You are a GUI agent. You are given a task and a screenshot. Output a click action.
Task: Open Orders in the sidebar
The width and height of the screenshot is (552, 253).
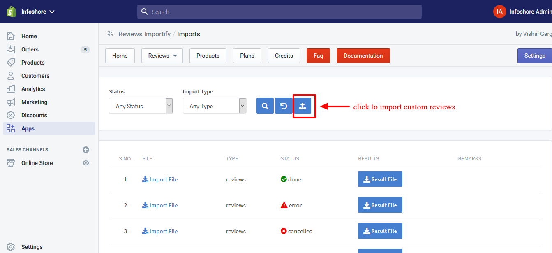pyautogui.click(x=30, y=49)
